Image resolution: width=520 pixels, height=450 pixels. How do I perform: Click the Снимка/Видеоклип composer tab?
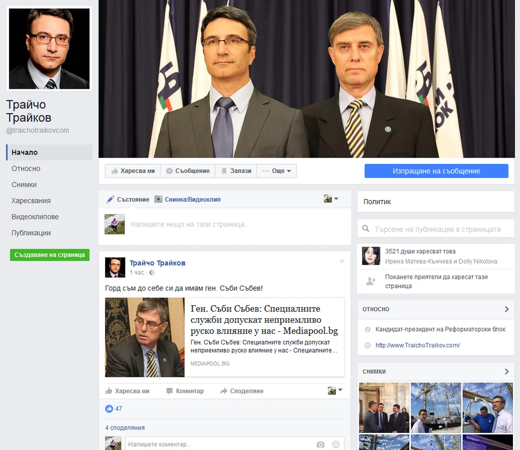click(x=188, y=199)
